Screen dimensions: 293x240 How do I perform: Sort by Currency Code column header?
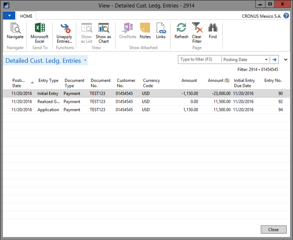point(151,83)
